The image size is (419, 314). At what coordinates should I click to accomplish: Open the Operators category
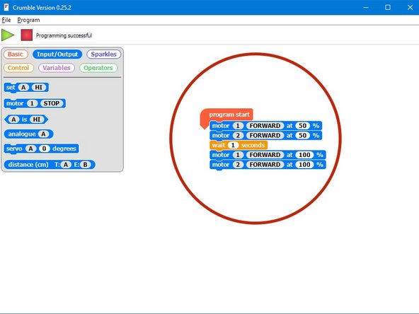pyautogui.click(x=98, y=68)
